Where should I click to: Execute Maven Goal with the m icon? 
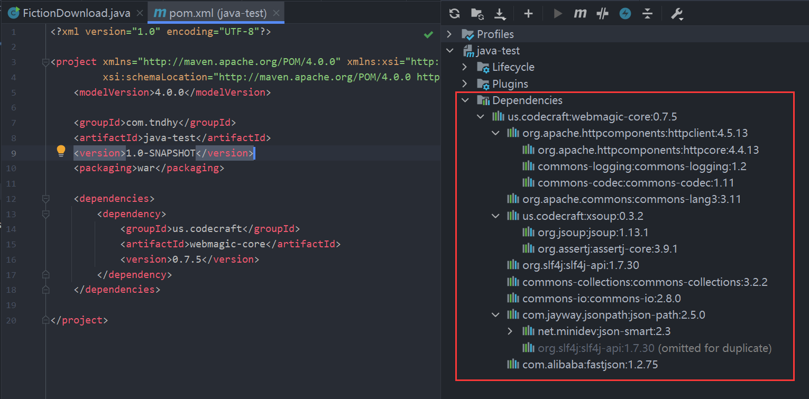coord(580,14)
